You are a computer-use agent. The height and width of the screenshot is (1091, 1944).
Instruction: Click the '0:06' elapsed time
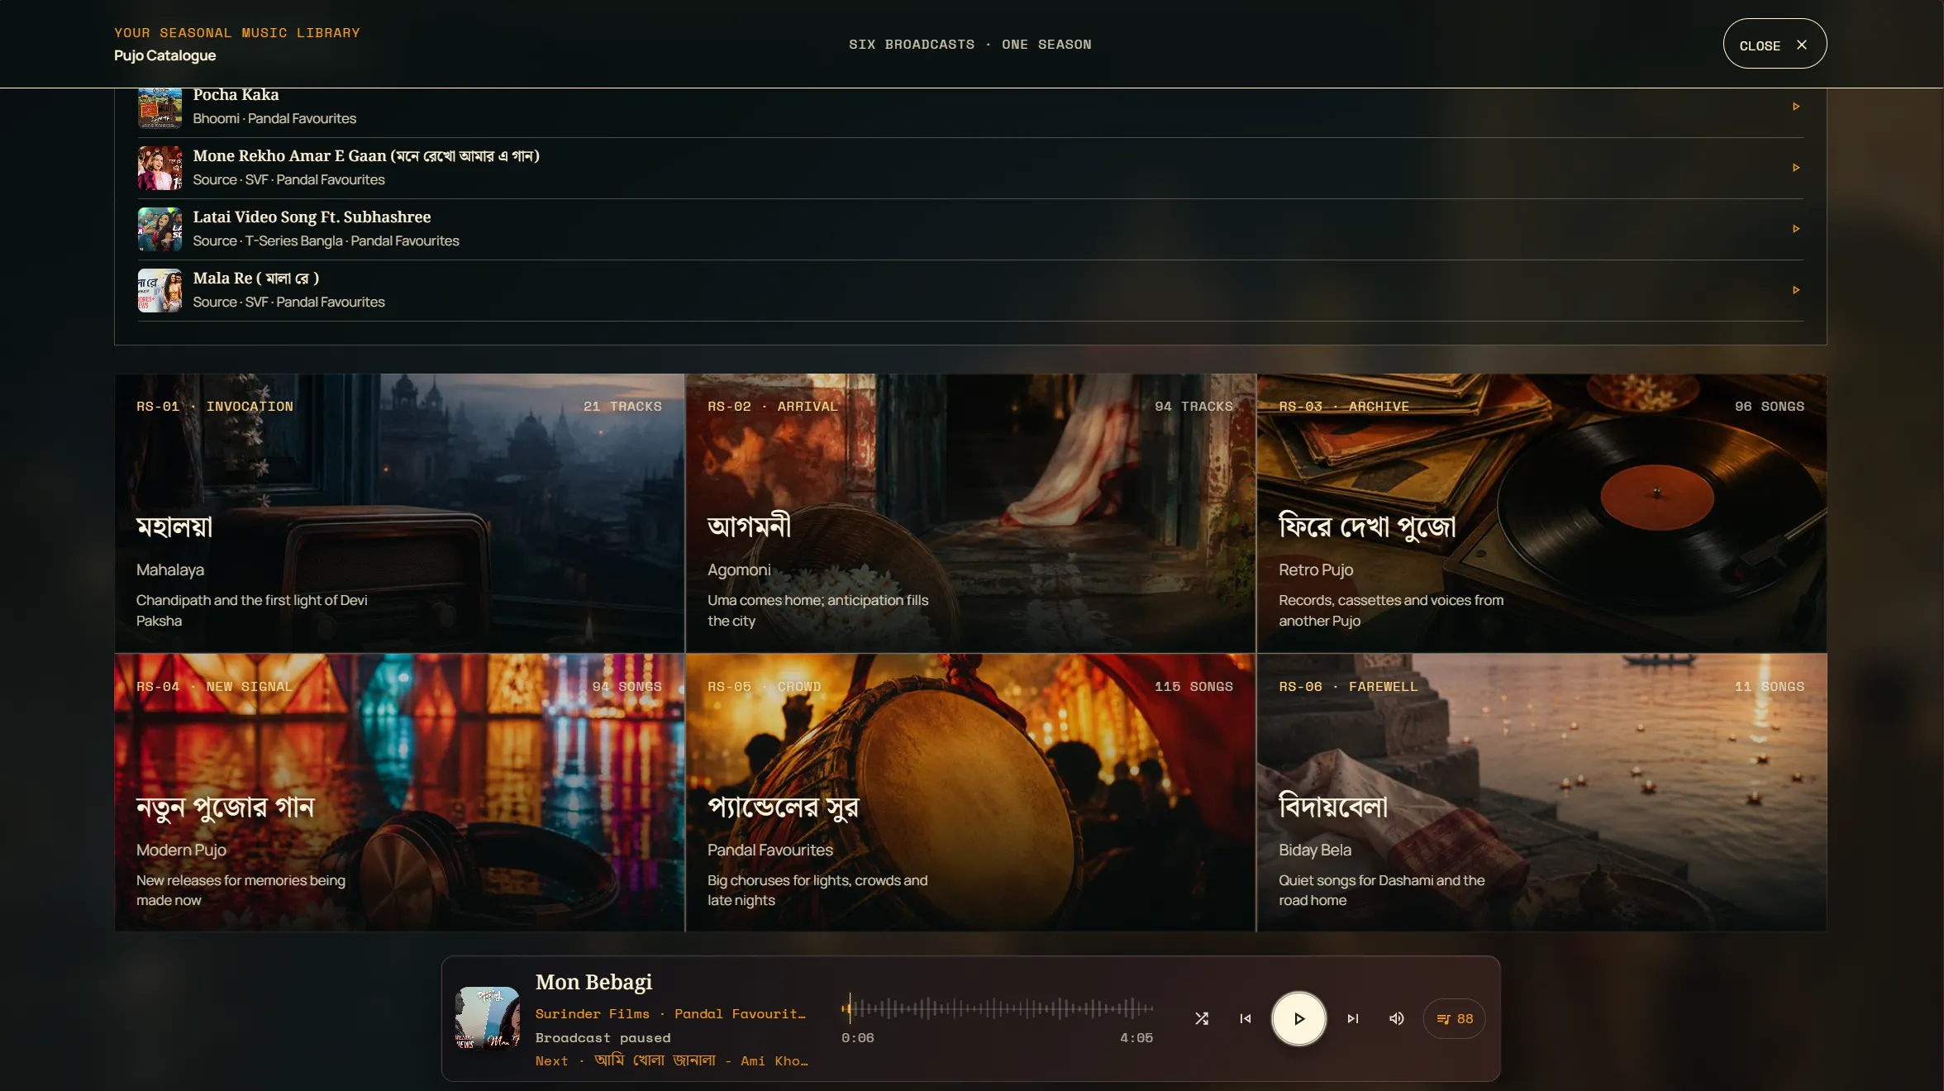coord(857,1038)
